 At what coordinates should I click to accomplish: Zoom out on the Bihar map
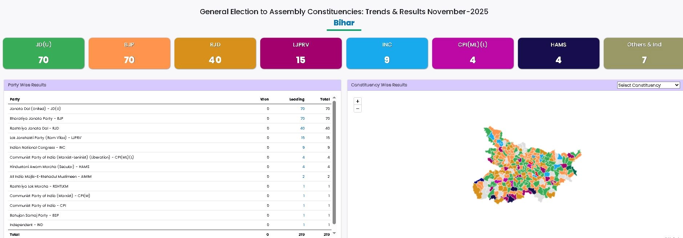[358, 109]
